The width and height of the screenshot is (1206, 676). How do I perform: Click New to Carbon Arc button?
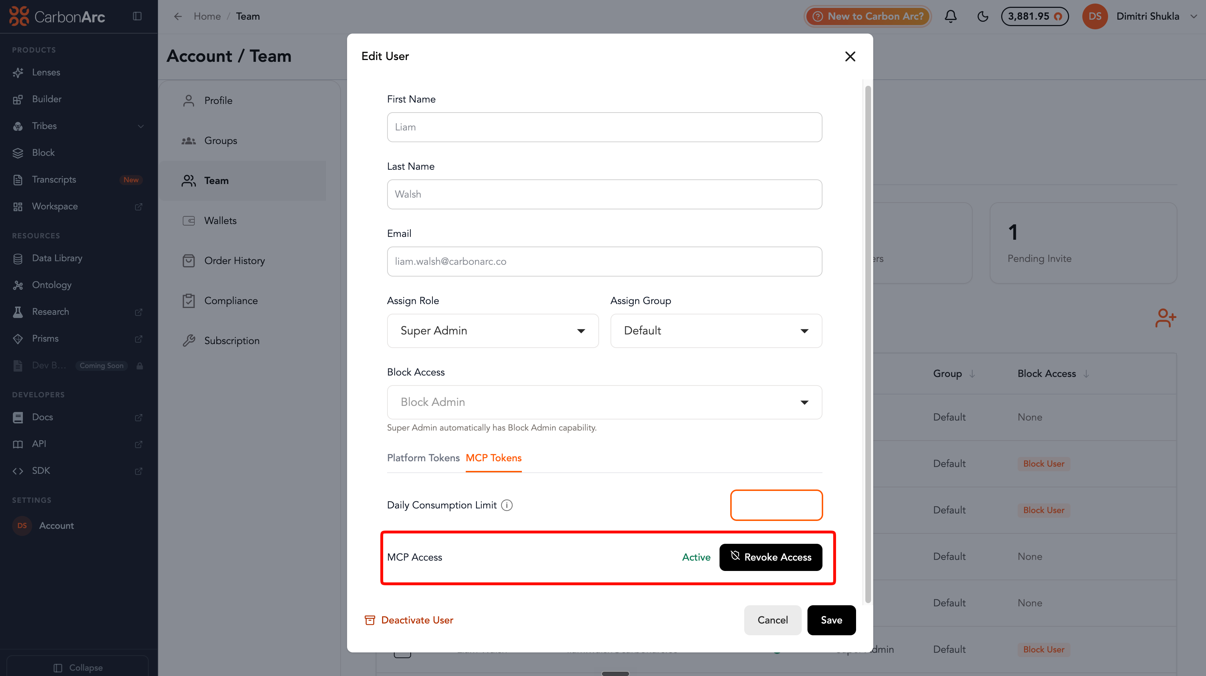click(868, 16)
